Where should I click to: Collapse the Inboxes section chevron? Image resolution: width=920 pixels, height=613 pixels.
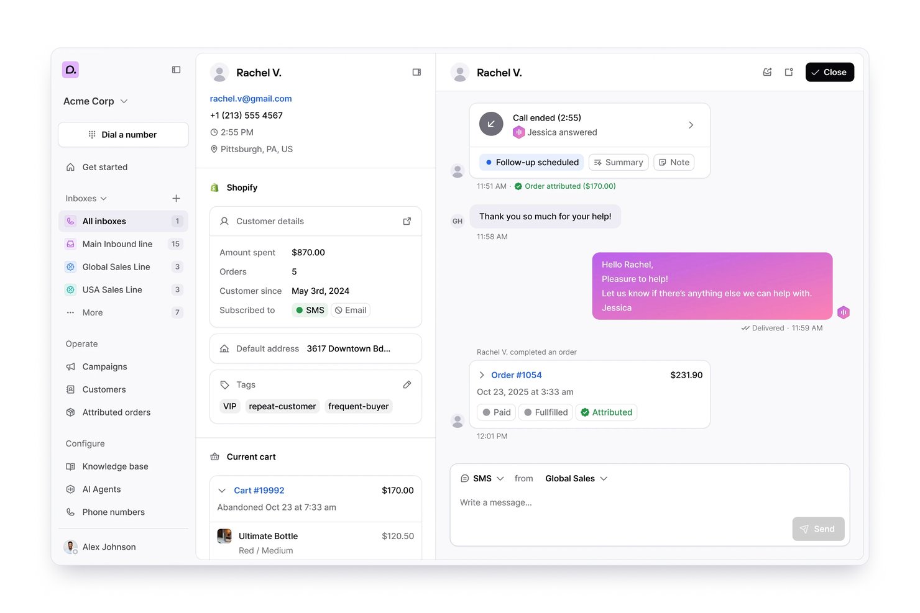coord(103,199)
